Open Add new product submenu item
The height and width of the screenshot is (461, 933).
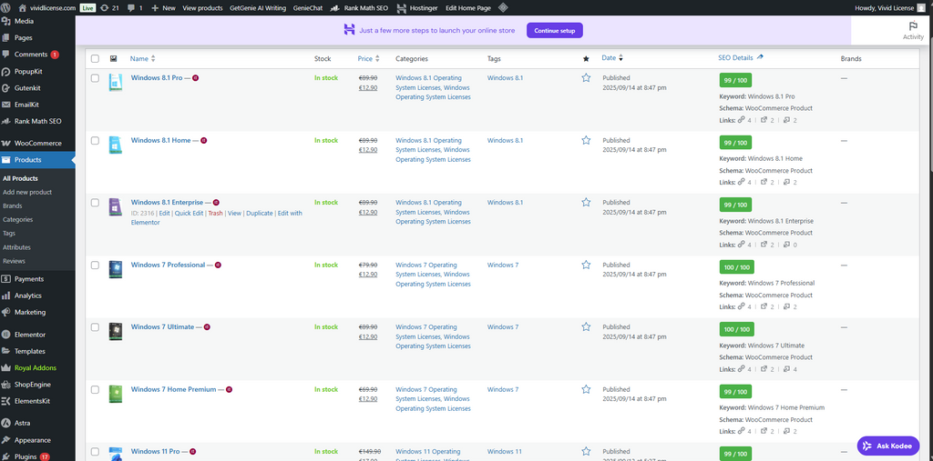pyautogui.click(x=26, y=192)
